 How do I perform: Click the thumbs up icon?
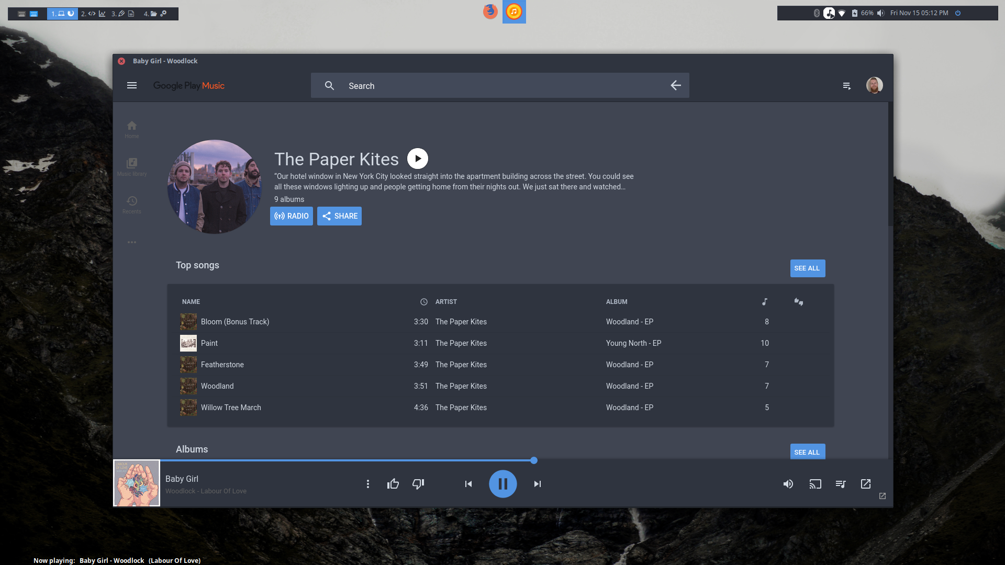click(x=393, y=484)
